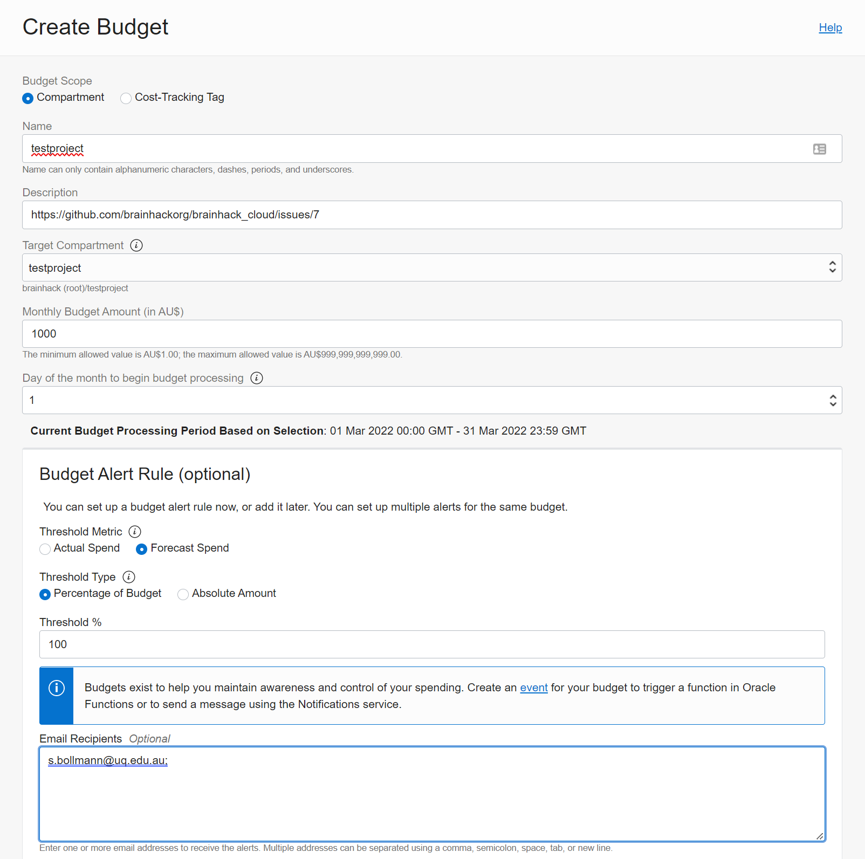Click the Current Budget Processing Period text

pos(308,431)
